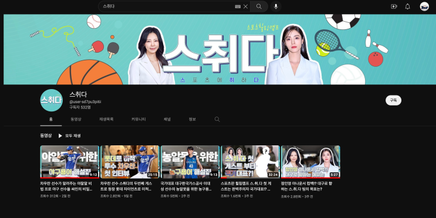Viewport: 436px width, 218px height.
Task: Click the 모두 재생 play all link
Action: 73,136
